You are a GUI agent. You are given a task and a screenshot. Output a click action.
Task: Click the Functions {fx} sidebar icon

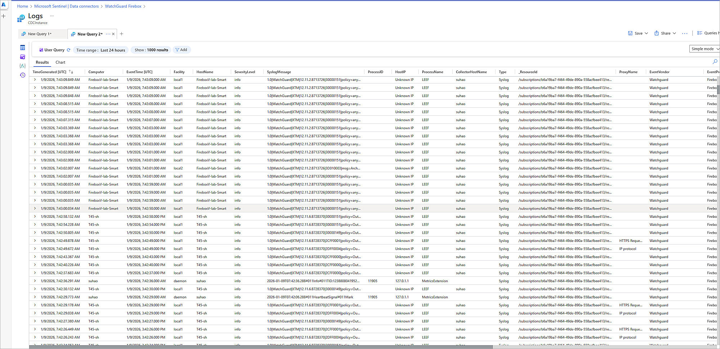click(x=22, y=66)
